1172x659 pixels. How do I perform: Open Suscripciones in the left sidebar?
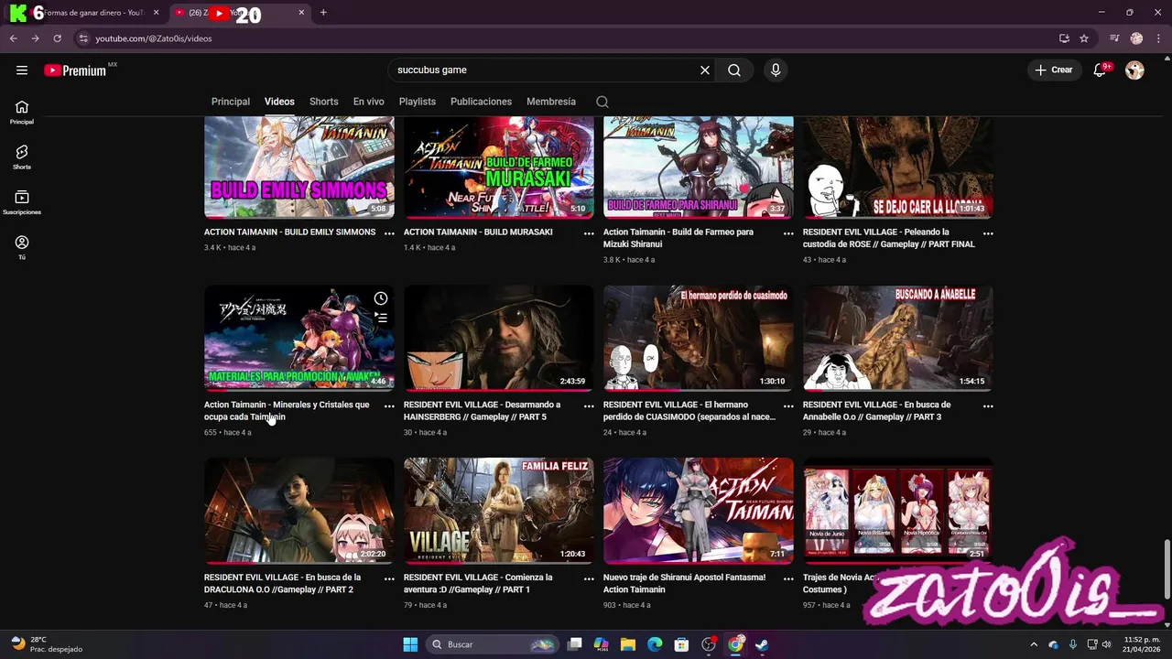coord(22,202)
